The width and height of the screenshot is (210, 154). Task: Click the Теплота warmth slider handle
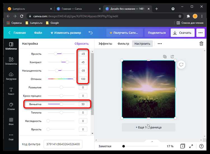[61, 112]
